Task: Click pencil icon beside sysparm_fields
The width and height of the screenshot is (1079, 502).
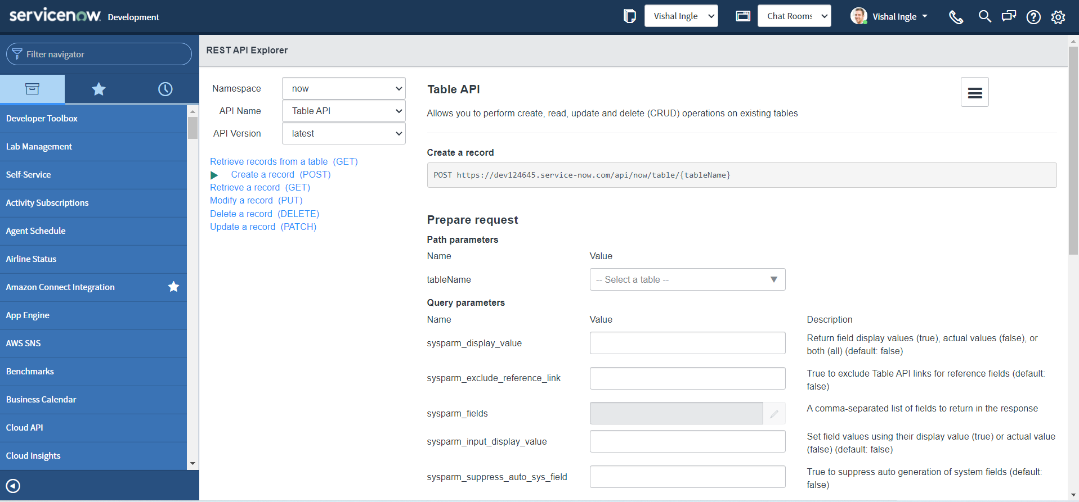Action: click(774, 413)
